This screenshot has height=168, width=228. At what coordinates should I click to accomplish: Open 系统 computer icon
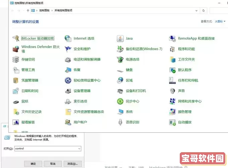[120, 112]
